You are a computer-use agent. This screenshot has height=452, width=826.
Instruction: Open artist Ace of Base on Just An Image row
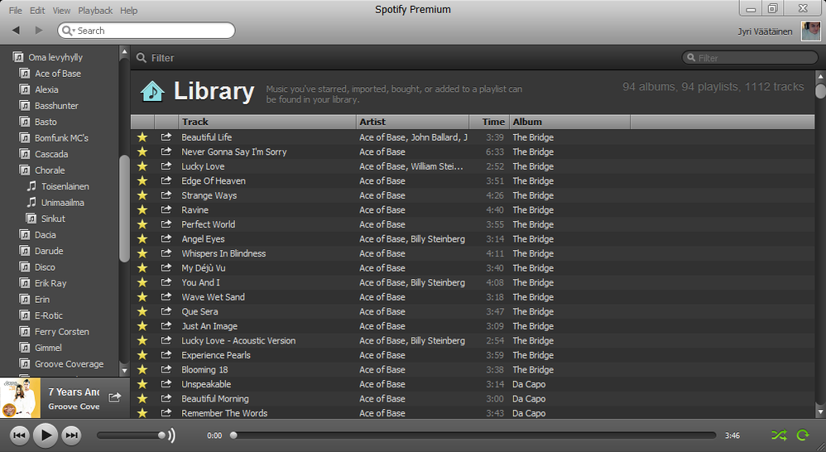[382, 326]
